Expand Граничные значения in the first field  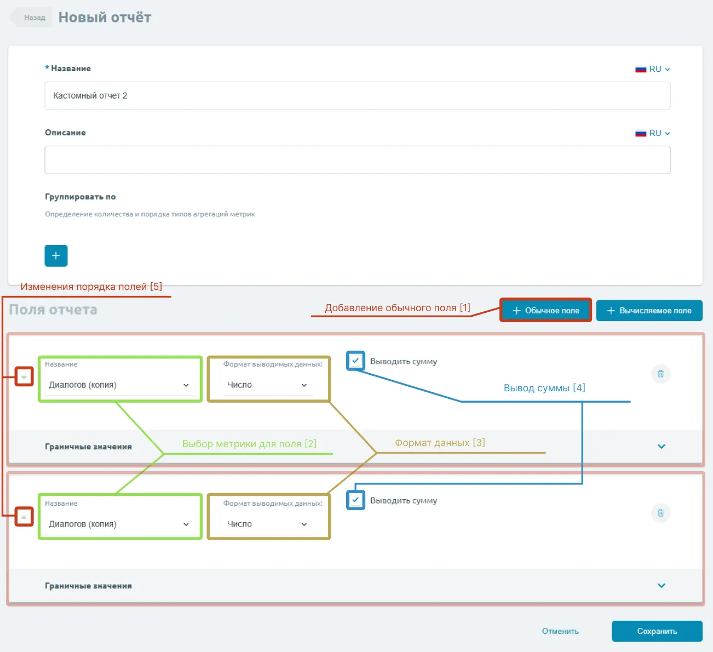coord(661,447)
